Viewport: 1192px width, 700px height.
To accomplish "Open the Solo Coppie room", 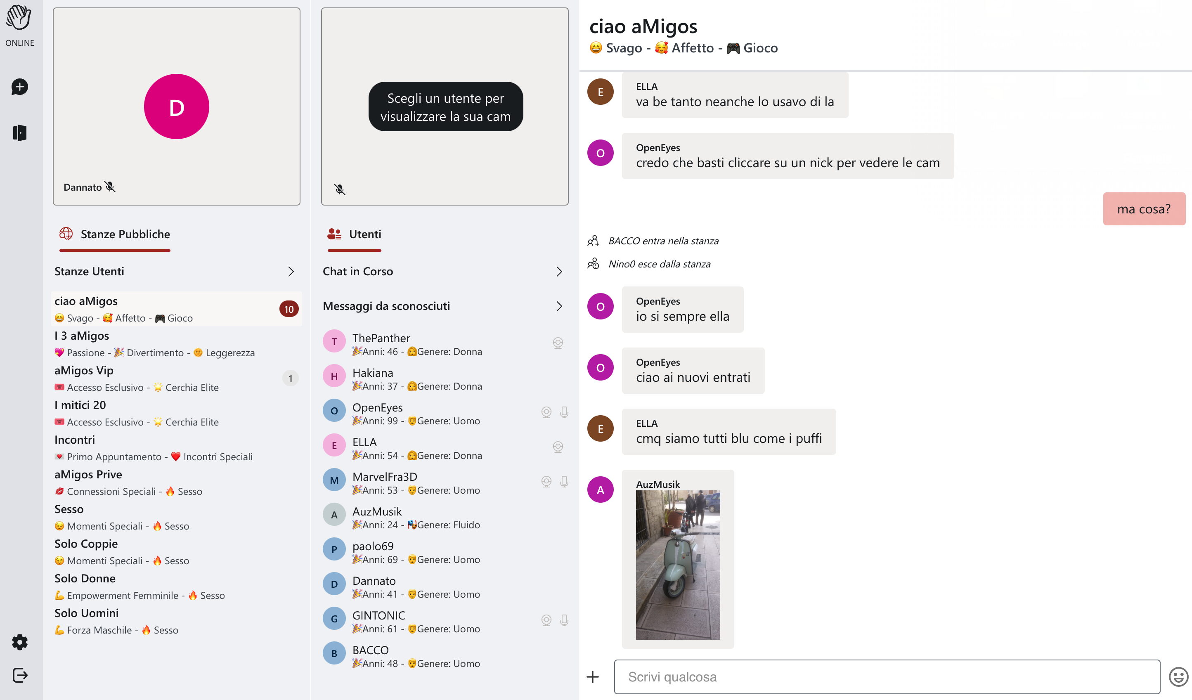I will (x=176, y=551).
